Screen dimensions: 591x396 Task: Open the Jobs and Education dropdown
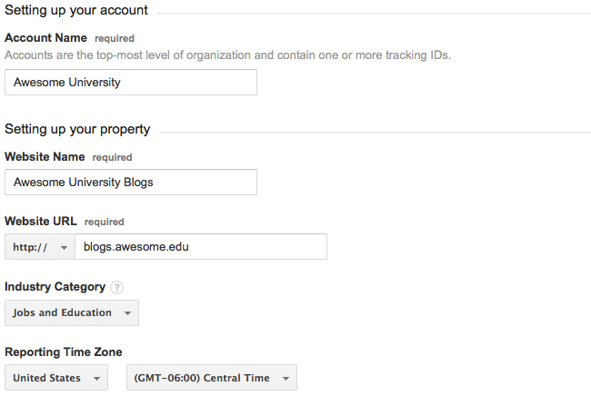[72, 312]
